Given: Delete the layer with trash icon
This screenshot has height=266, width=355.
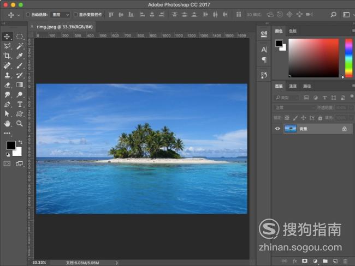Looking at the screenshot, I should tap(345, 261).
